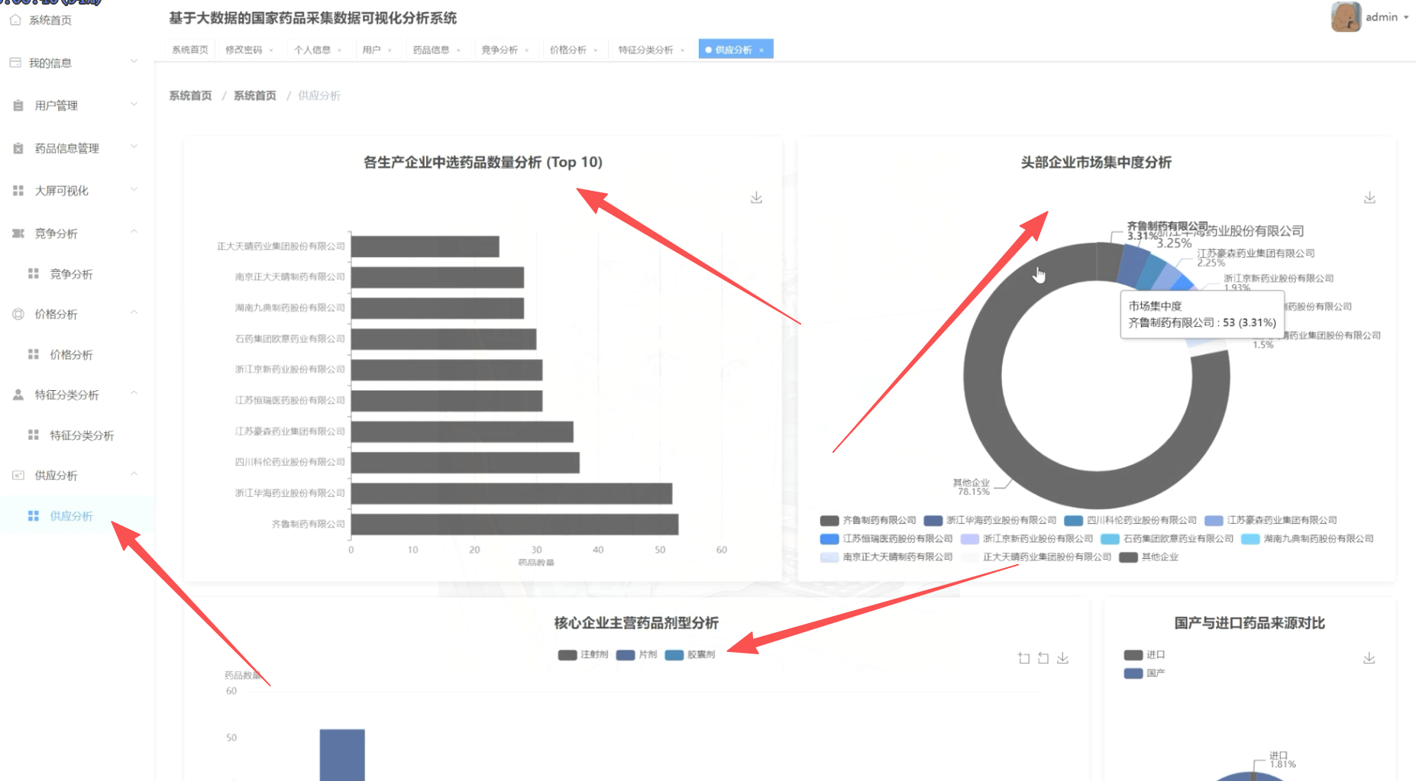Click the icon beside 供应分析 group
This screenshot has width=1416, height=781.
18,475
